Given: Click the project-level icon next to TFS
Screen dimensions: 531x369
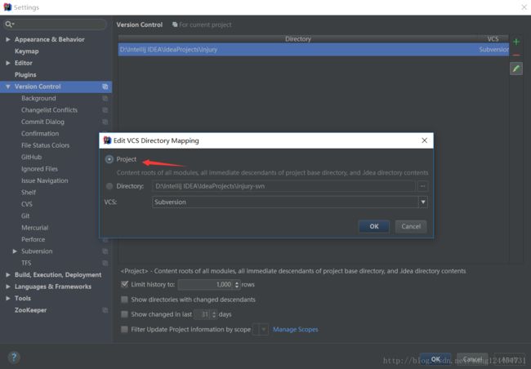Looking at the screenshot, I should [105, 263].
